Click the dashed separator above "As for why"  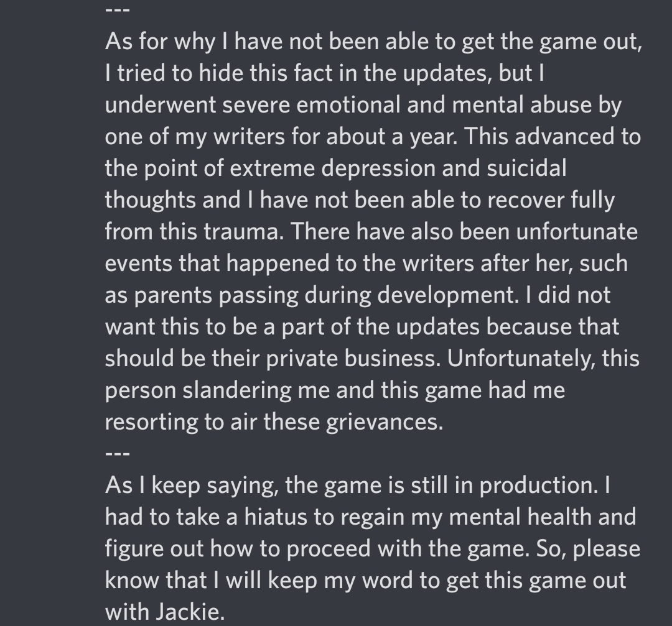tap(118, 9)
